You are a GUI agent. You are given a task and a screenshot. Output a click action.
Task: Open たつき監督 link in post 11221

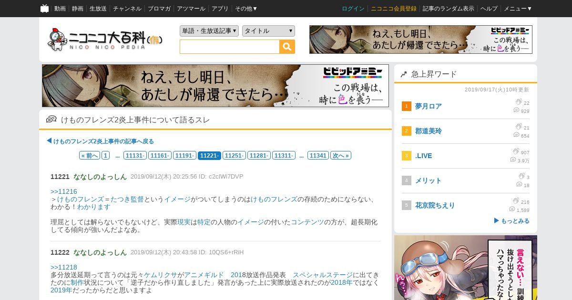pyautogui.click(x=127, y=199)
